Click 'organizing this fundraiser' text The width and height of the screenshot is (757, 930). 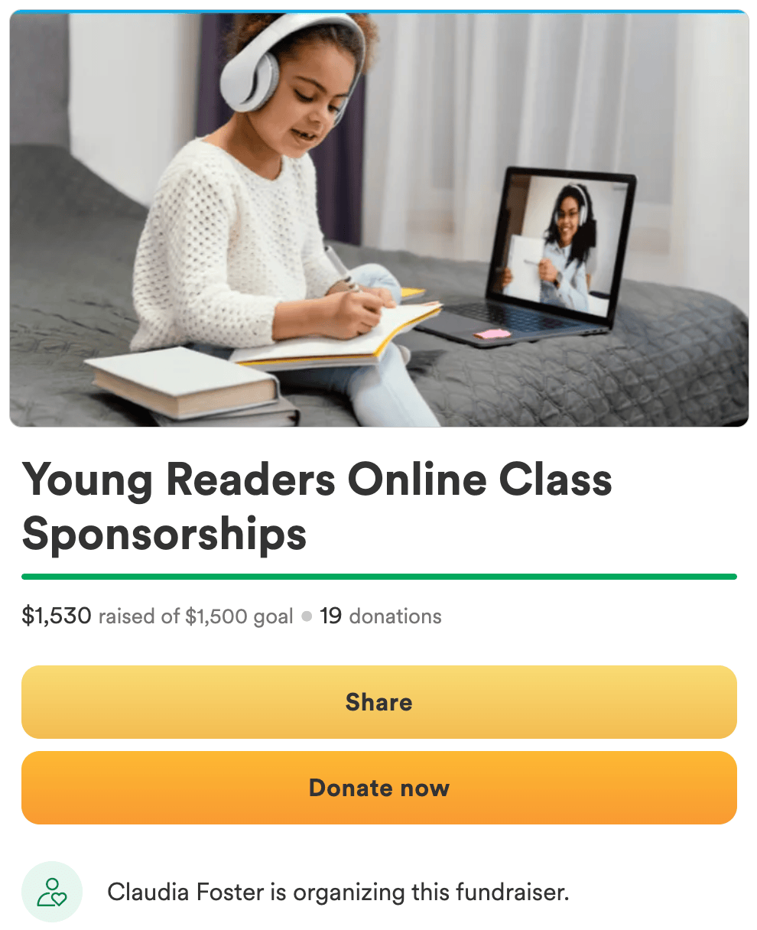coord(431,892)
